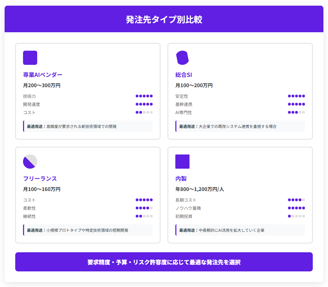Click the rounded square icon above 専業AIベンダー

click(x=30, y=58)
